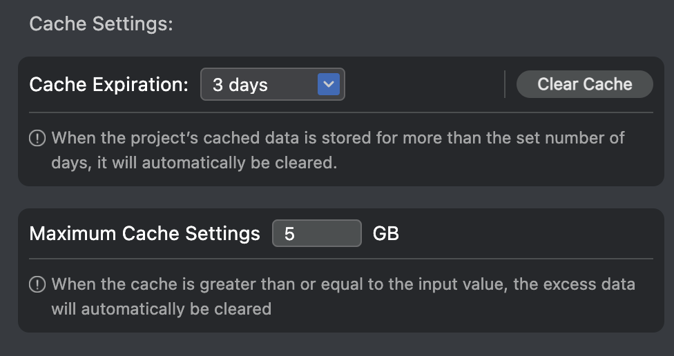Click the "Cache Expiration:" label

coord(108,85)
